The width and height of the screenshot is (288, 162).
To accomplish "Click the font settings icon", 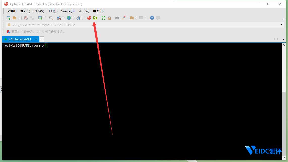I will 78,18.
